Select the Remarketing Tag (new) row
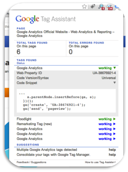This screenshot has width=128, height=172. (x=66, y=124)
